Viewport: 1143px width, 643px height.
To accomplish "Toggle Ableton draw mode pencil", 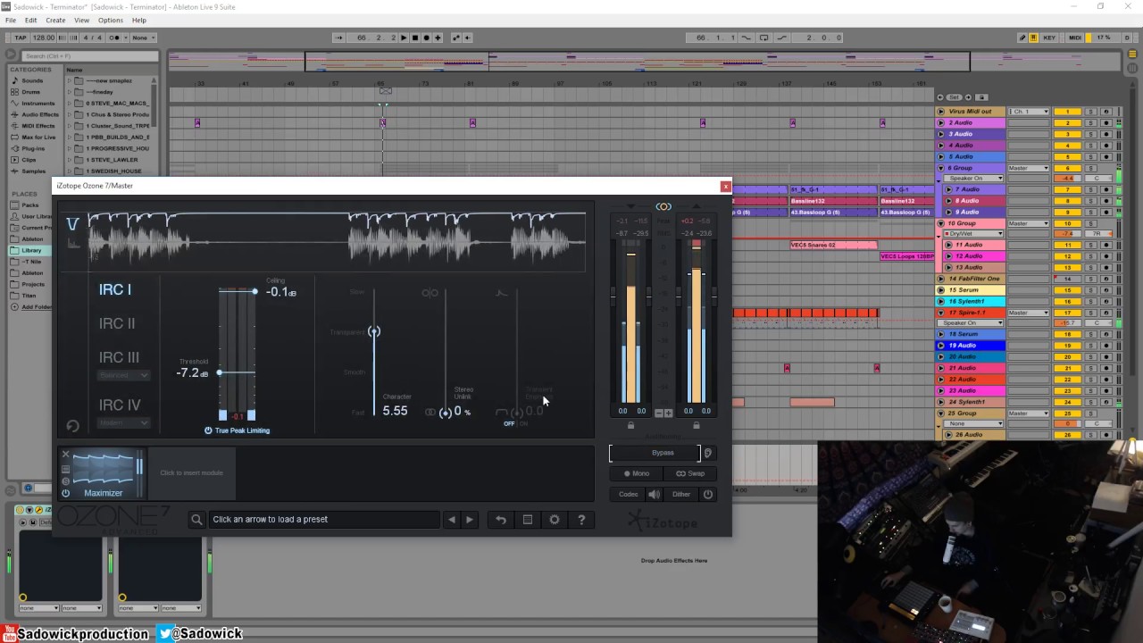I will pyautogui.click(x=1022, y=38).
